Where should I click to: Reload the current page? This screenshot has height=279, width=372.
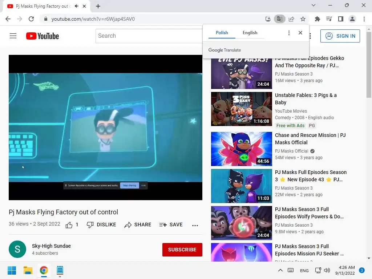click(31, 19)
